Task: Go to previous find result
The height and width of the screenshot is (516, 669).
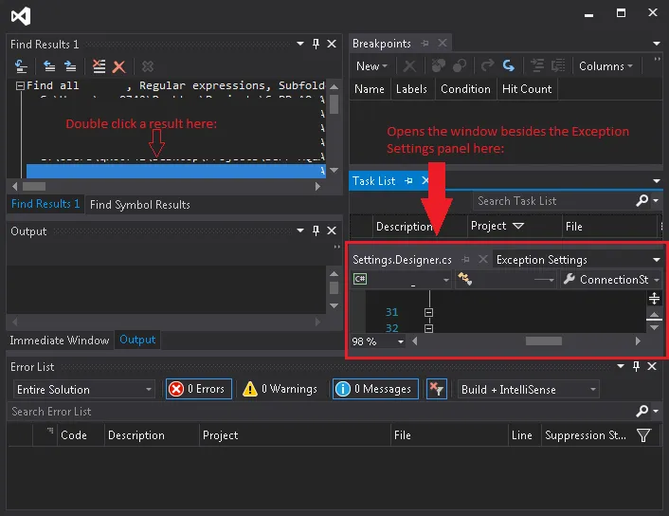Action: pos(49,66)
